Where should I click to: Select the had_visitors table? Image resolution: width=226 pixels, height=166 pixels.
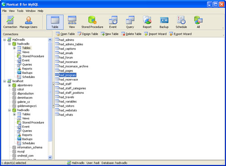(x=65, y=106)
